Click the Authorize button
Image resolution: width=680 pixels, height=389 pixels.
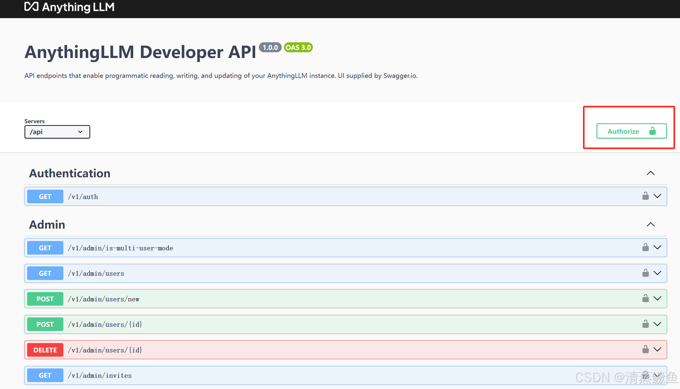(623, 131)
